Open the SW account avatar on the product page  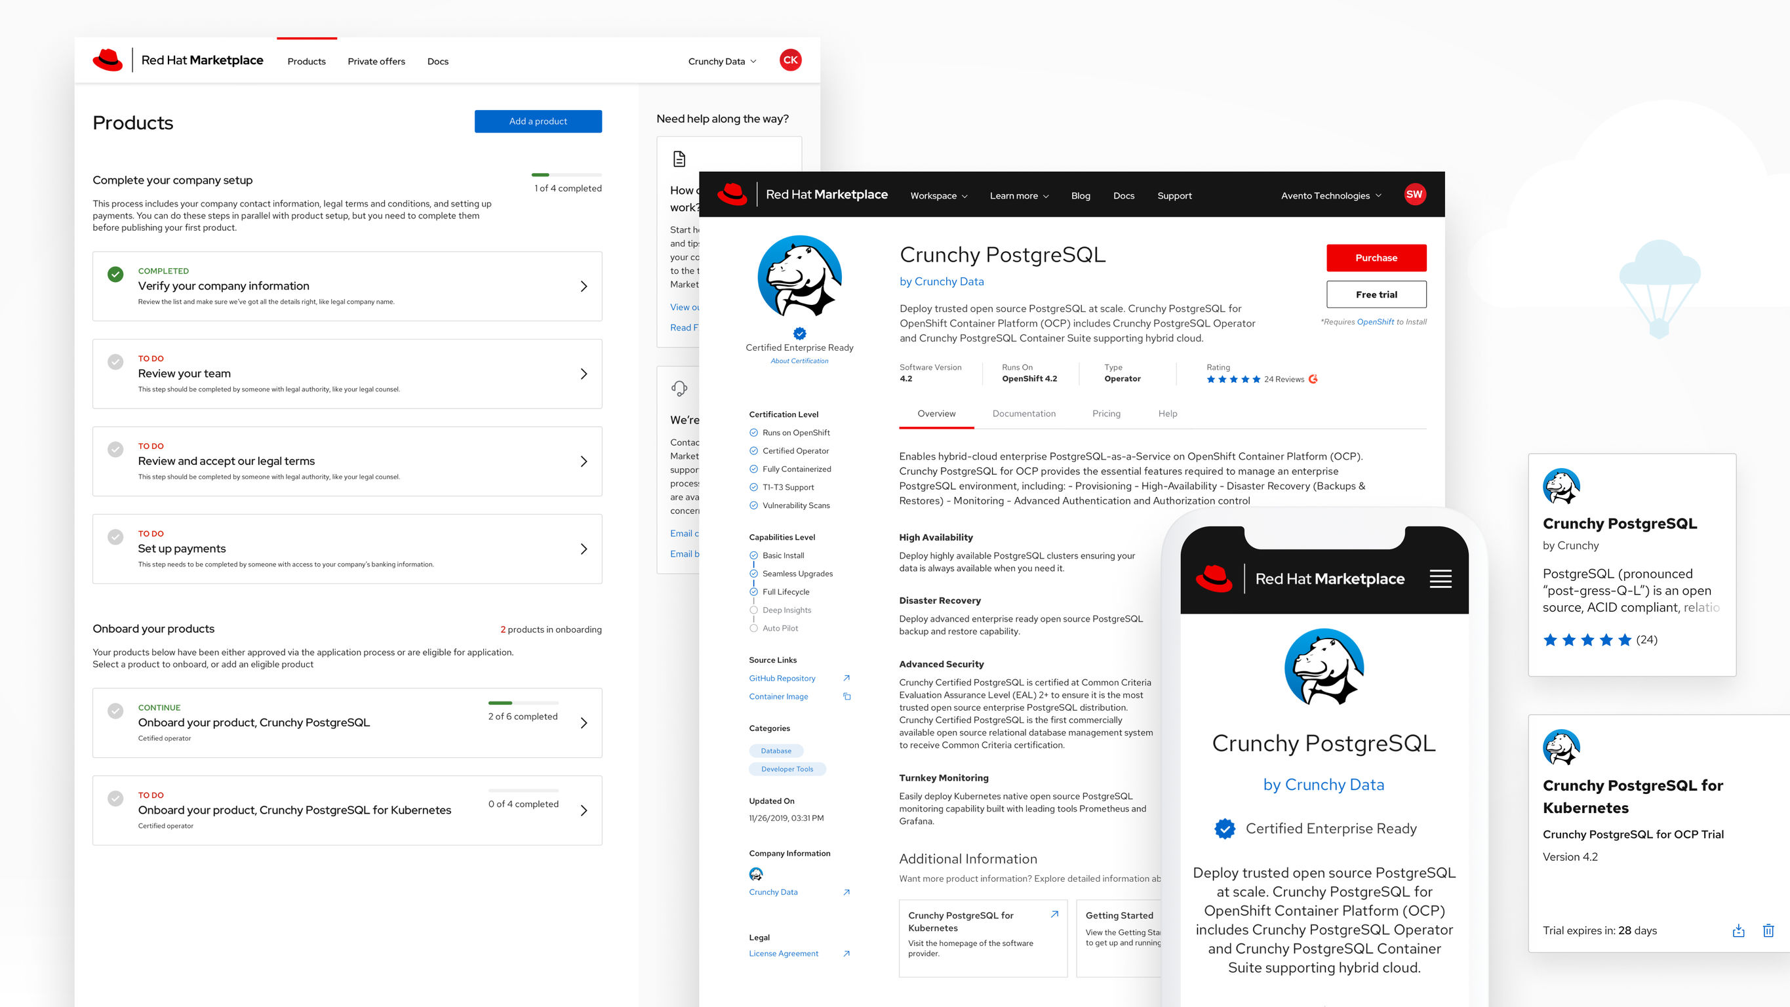click(1415, 195)
